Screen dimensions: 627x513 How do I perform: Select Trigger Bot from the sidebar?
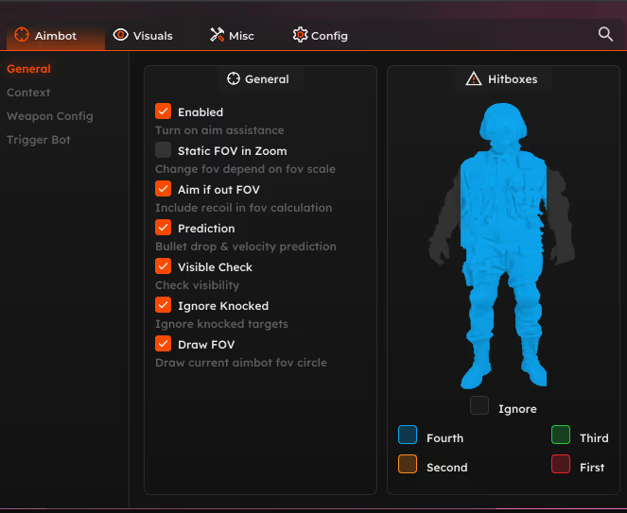tap(39, 140)
